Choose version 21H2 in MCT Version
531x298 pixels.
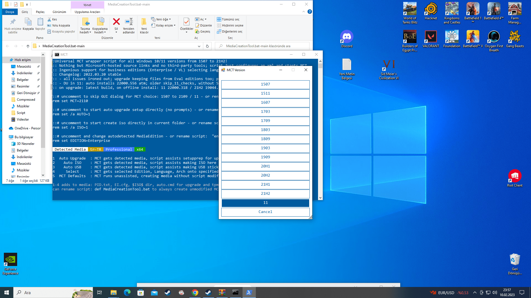pos(265,194)
